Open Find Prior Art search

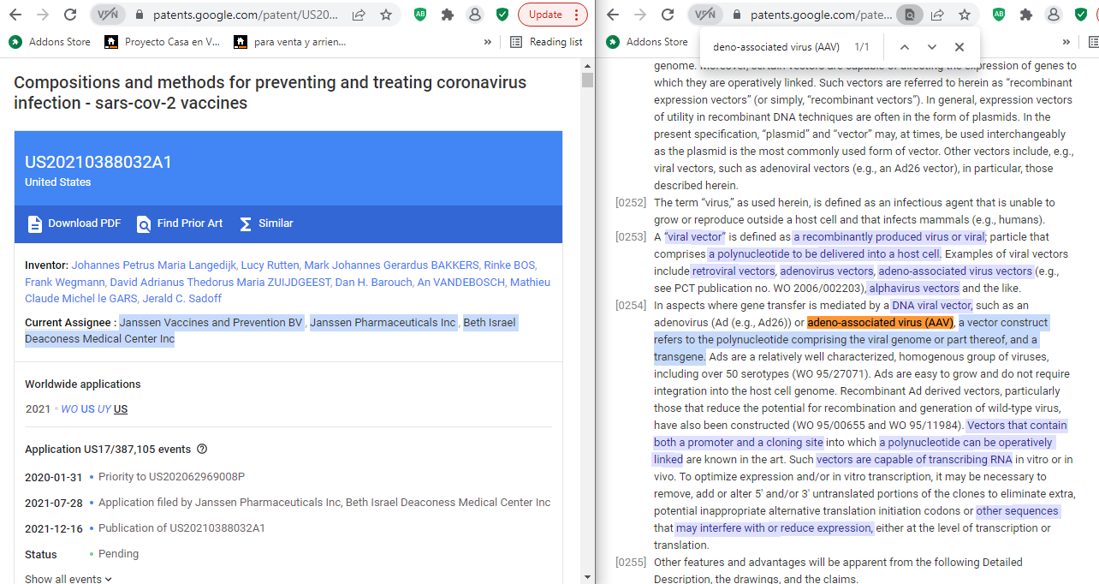coord(180,223)
